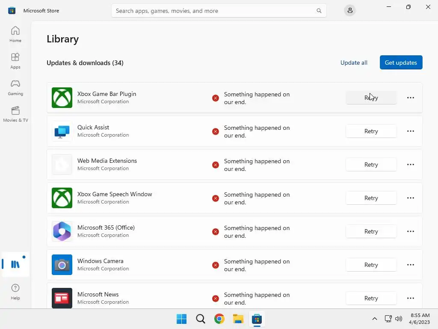Click the Quick Assist app icon
The image size is (438, 329).
(62, 131)
